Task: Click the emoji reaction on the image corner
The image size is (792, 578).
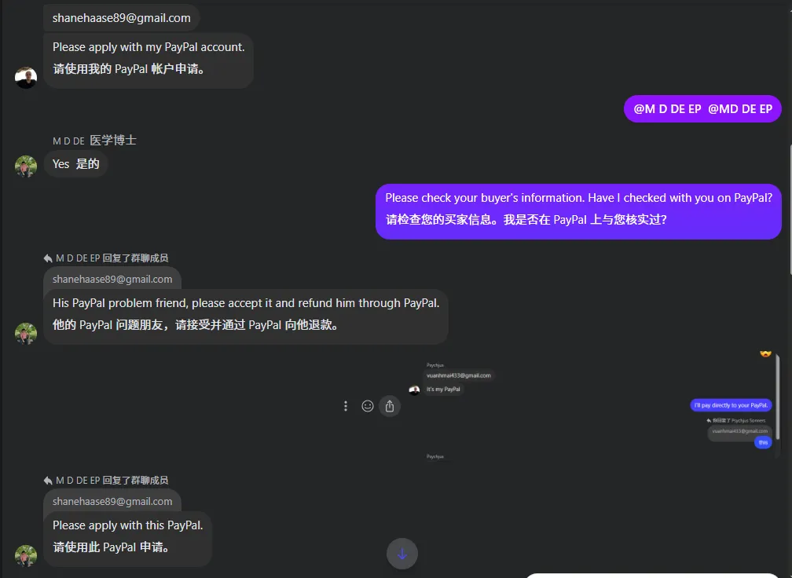Action: (765, 354)
